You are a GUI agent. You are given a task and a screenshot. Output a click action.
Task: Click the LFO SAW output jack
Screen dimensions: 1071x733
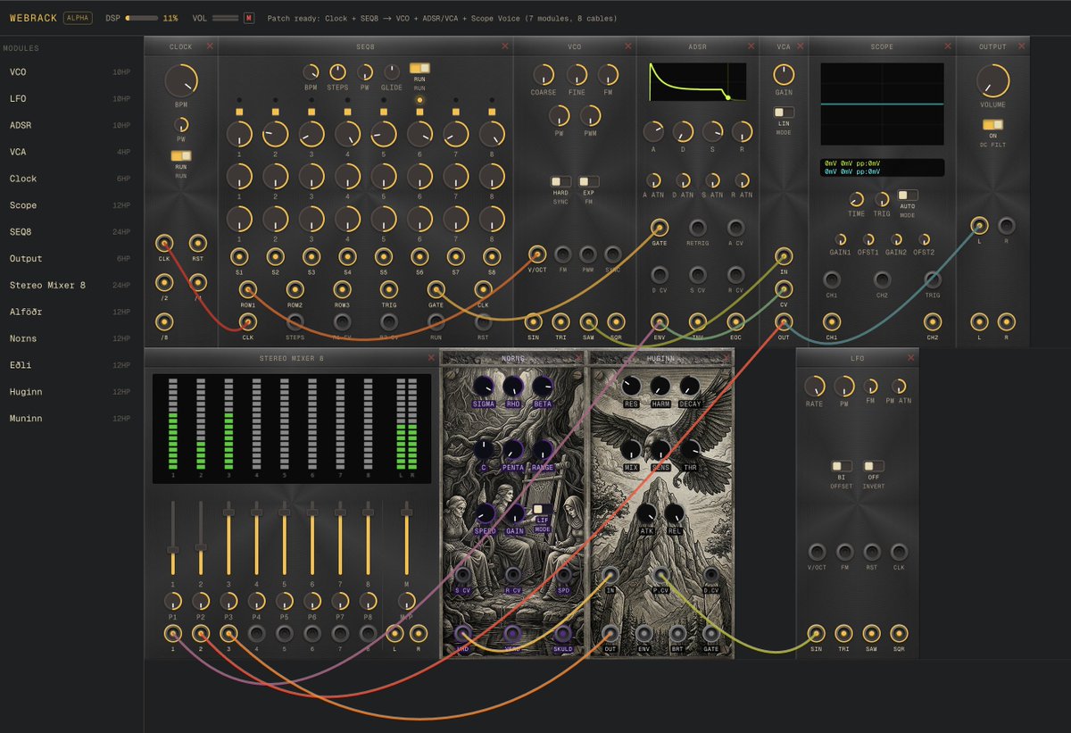pyautogui.click(x=871, y=633)
